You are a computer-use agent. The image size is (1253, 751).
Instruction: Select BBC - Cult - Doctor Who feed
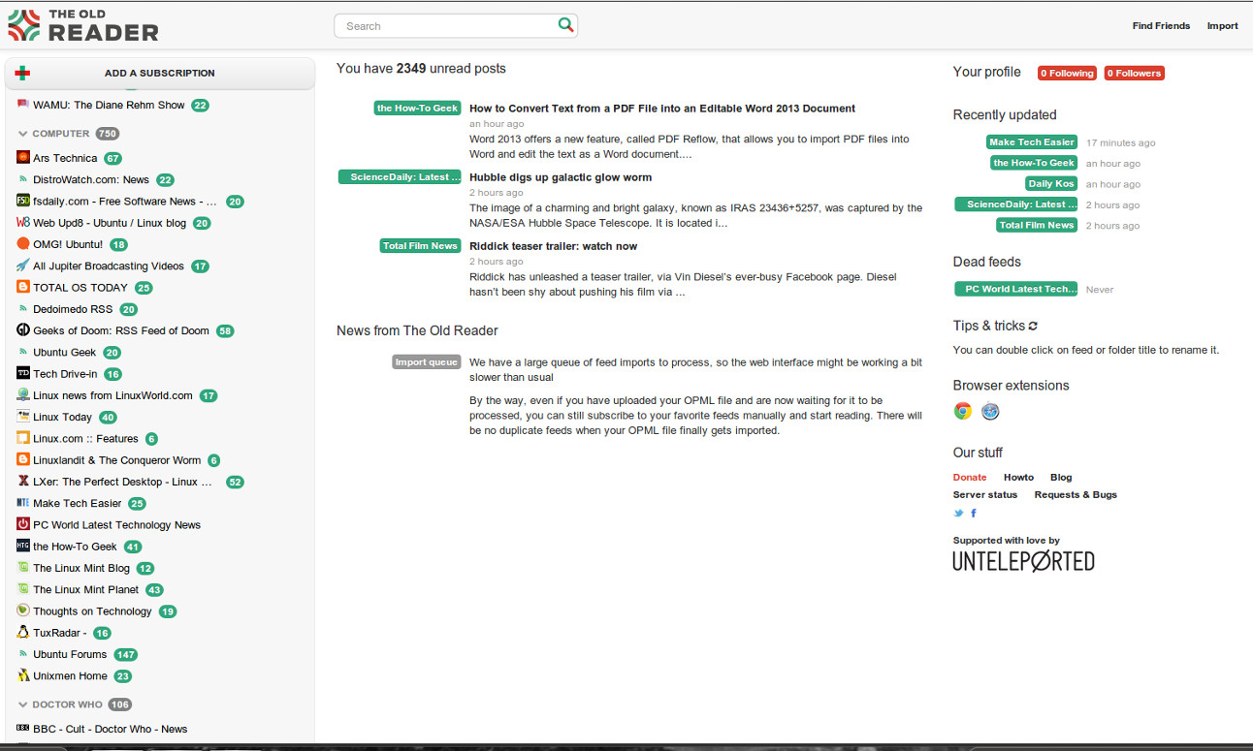pos(111,729)
